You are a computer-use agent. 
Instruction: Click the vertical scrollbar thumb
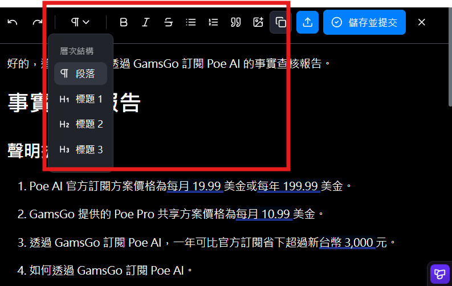[450, 57]
